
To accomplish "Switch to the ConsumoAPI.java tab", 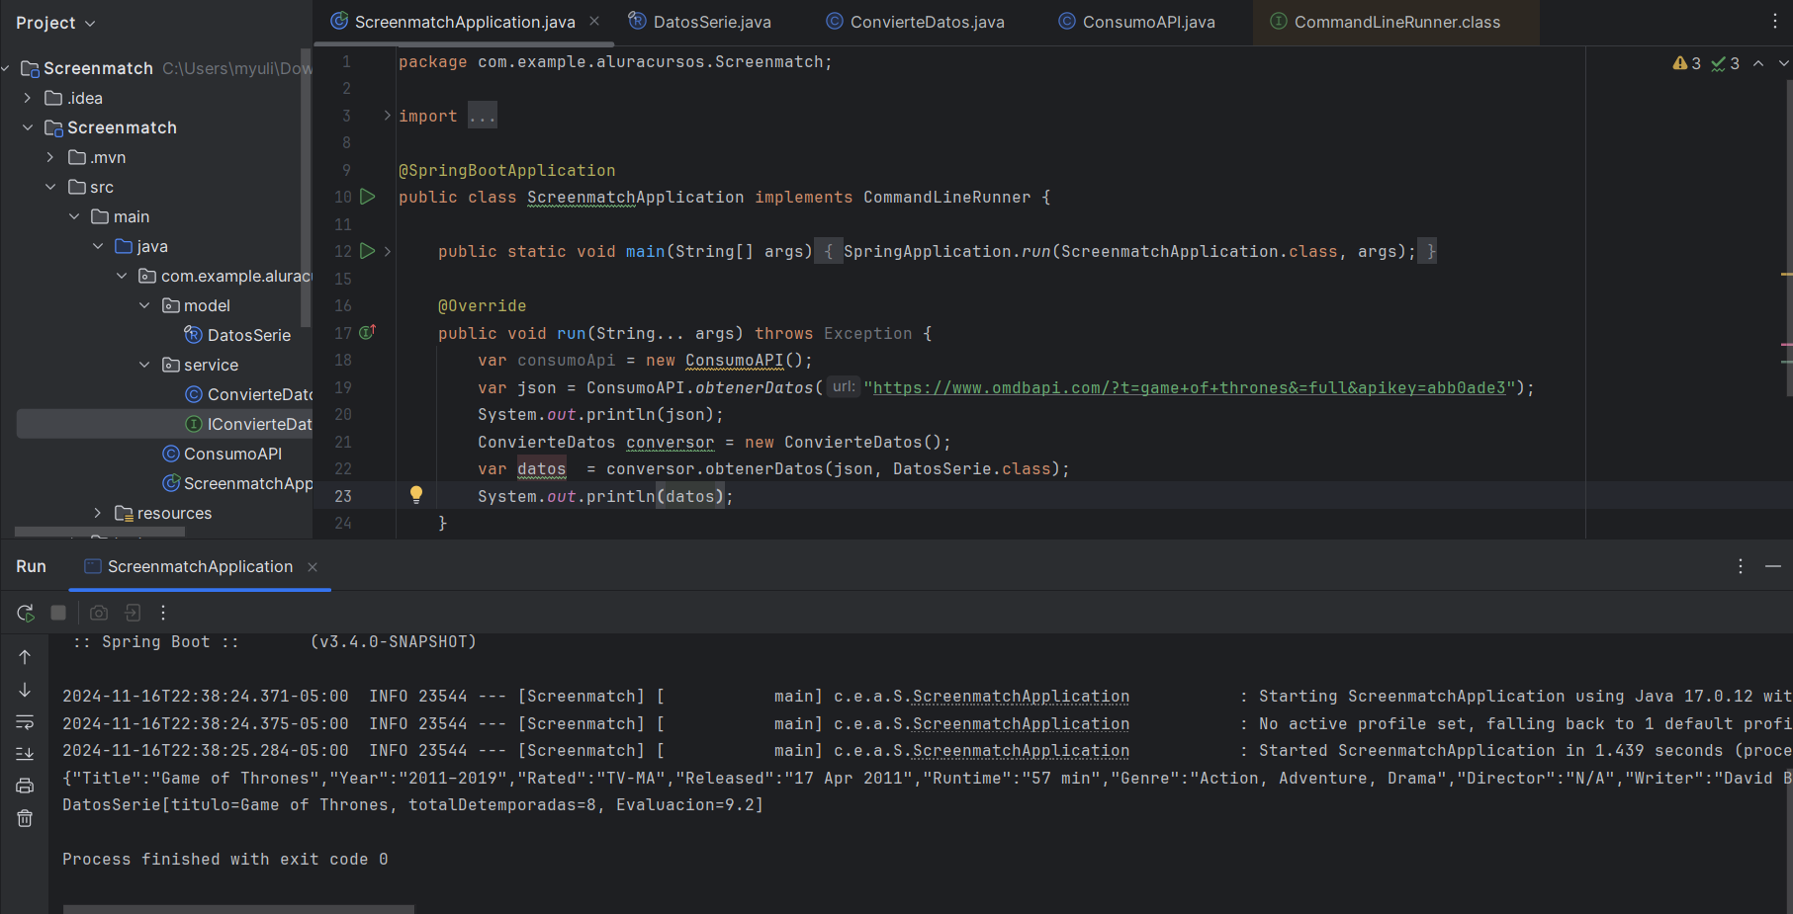I will pos(1136,22).
